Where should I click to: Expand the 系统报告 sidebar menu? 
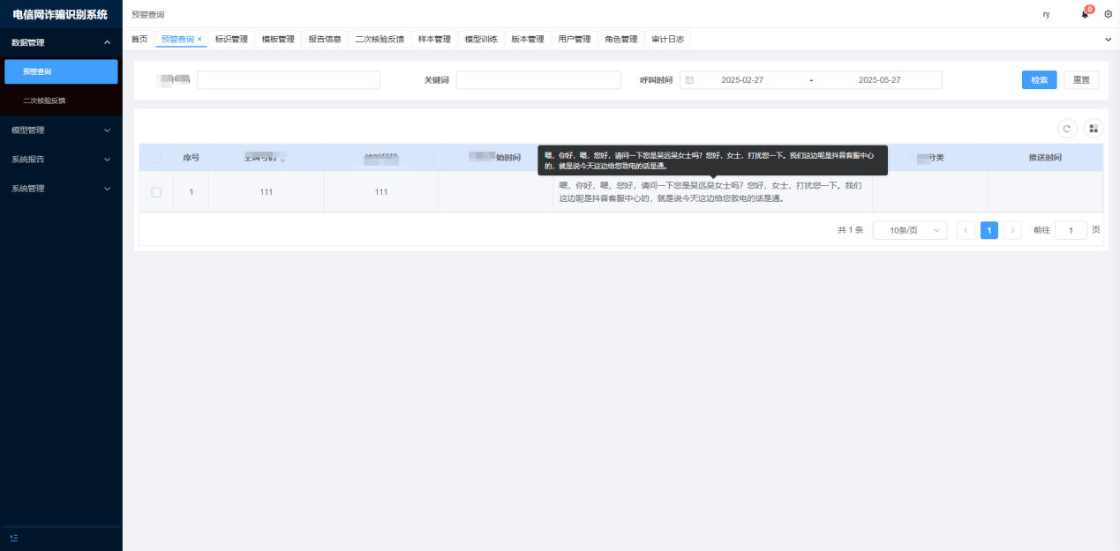click(x=60, y=160)
